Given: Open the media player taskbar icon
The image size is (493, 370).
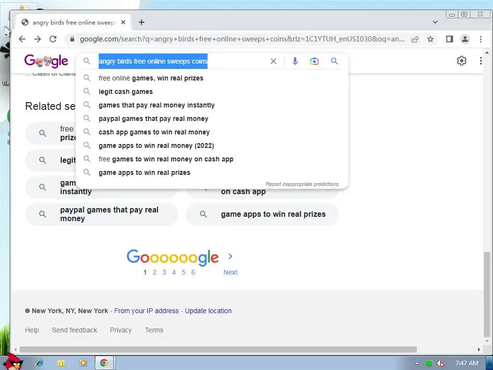Looking at the screenshot, I should pos(83,363).
